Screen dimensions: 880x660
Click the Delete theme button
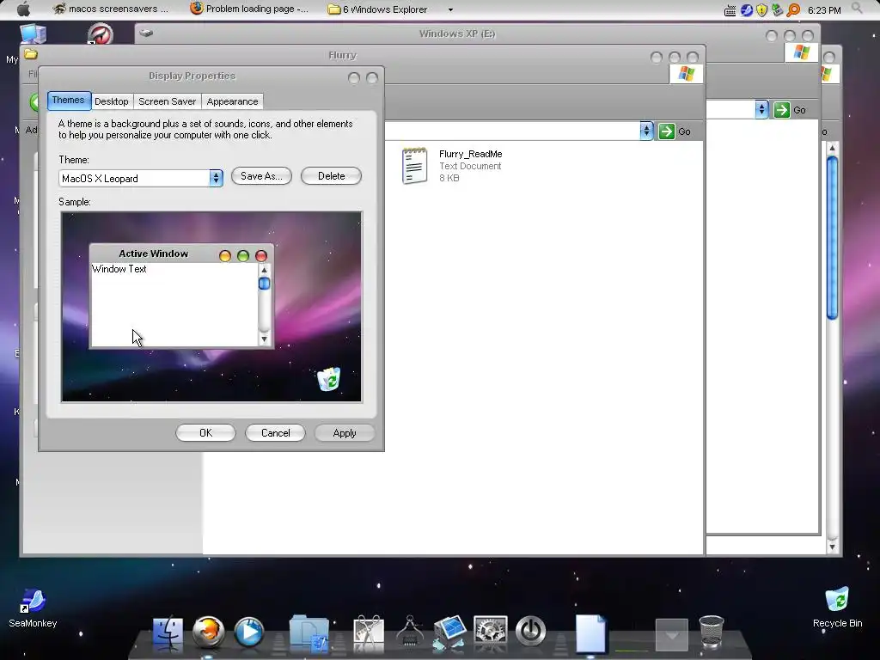pos(331,176)
